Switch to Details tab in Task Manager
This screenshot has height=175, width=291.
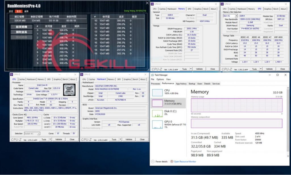click(207, 84)
